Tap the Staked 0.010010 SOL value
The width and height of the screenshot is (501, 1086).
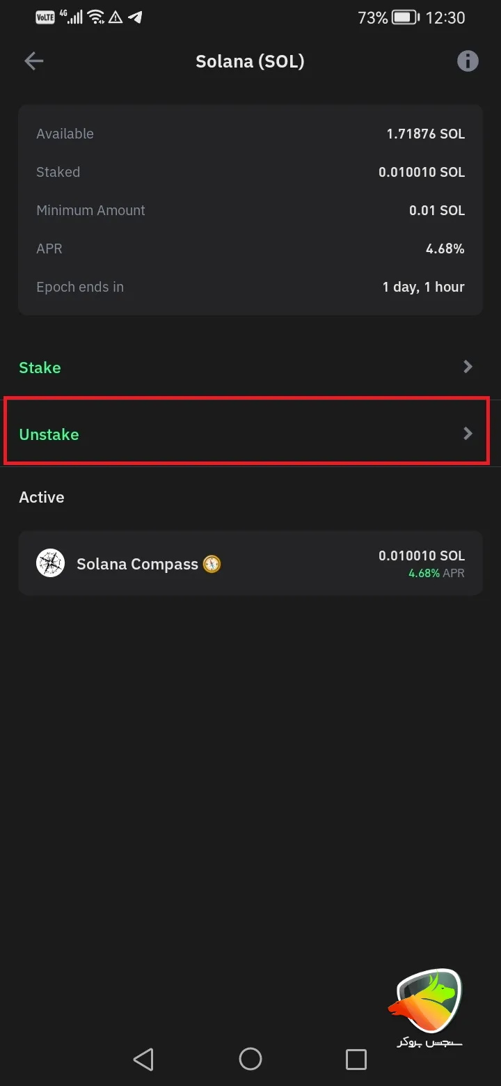coord(421,172)
